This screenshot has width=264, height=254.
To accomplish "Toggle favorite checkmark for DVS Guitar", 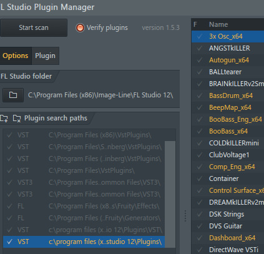I will pyautogui.click(x=200, y=226).
